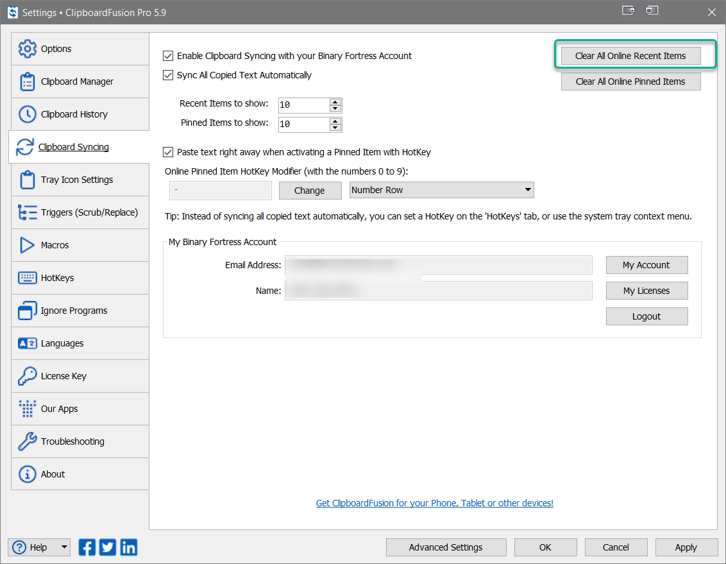Open My Account button
The height and width of the screenshot is (564, 726).
[x=646, y=265]
